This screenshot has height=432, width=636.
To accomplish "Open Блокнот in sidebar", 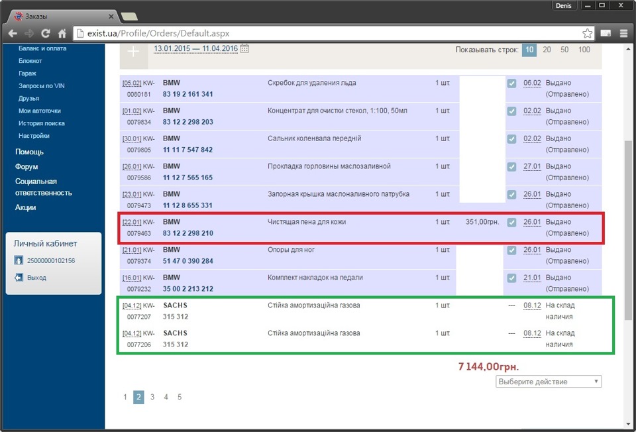I will tap(30, 61).
